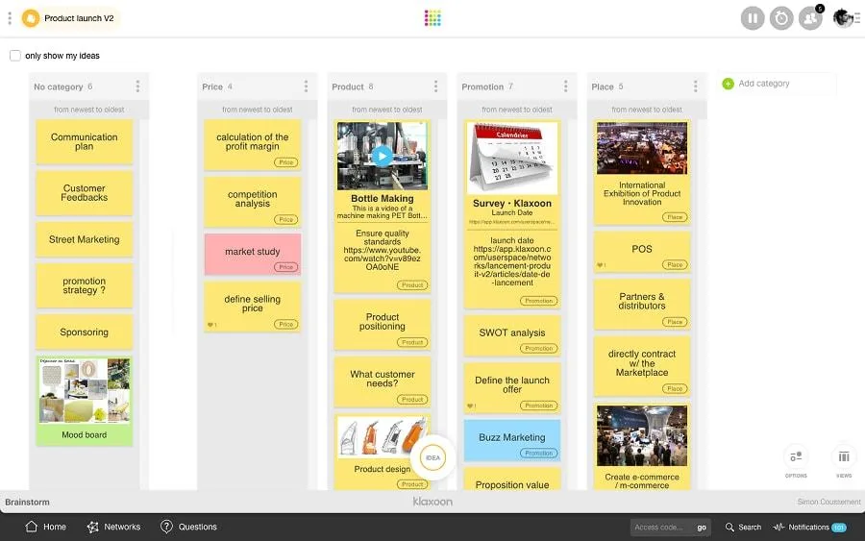
Task: Click the Place tag on International Exhibition card
Action: [x=675, y=217]
